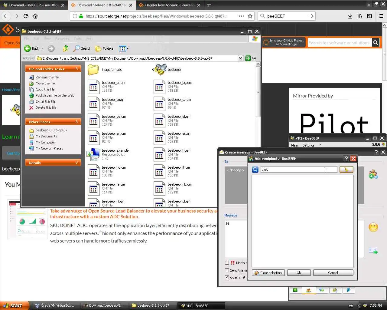
Task: Click the Explorer Back arrow button
Action: 32,48
